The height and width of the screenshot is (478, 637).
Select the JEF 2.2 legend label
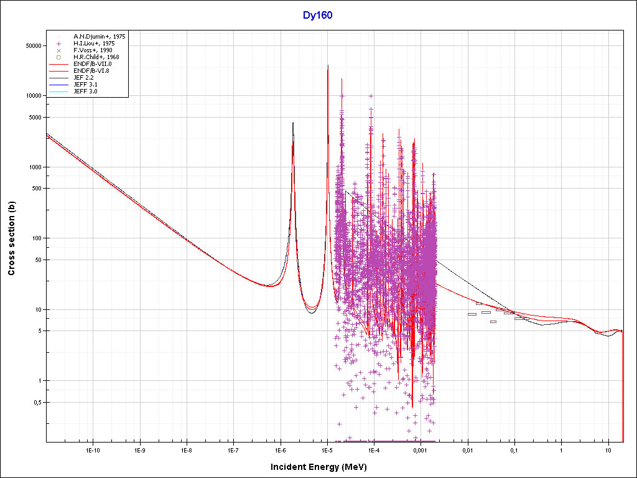pyautogui.click(x=85, y=78)
